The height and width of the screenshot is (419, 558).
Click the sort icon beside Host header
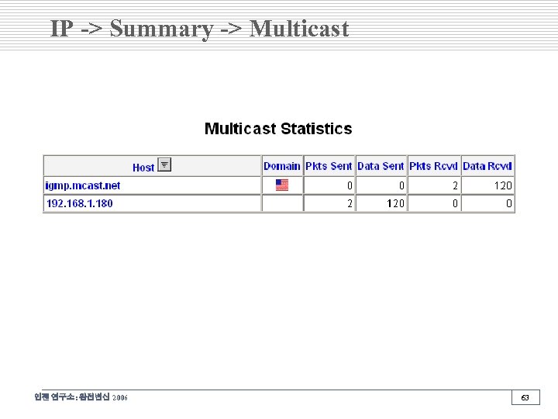164,164
